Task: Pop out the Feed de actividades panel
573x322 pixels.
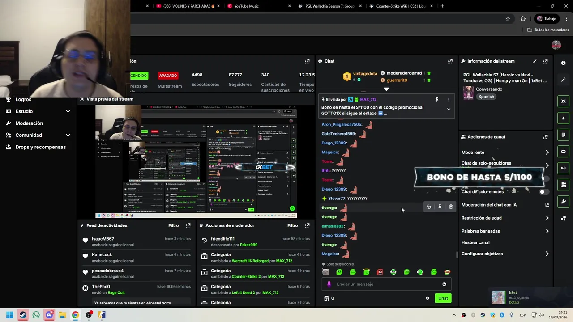Action: 188,225
